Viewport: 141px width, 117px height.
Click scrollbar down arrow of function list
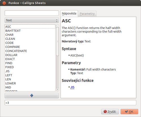coord(58,90)
